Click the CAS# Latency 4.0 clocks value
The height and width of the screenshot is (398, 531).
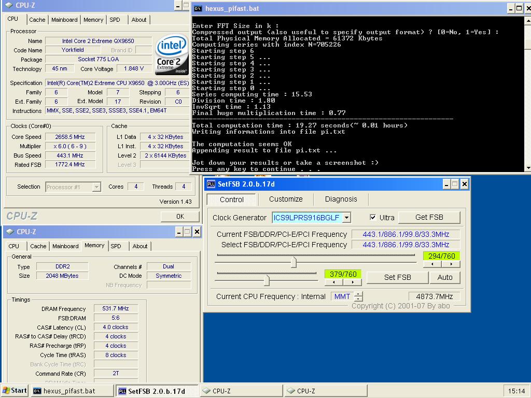click(116, 328)
